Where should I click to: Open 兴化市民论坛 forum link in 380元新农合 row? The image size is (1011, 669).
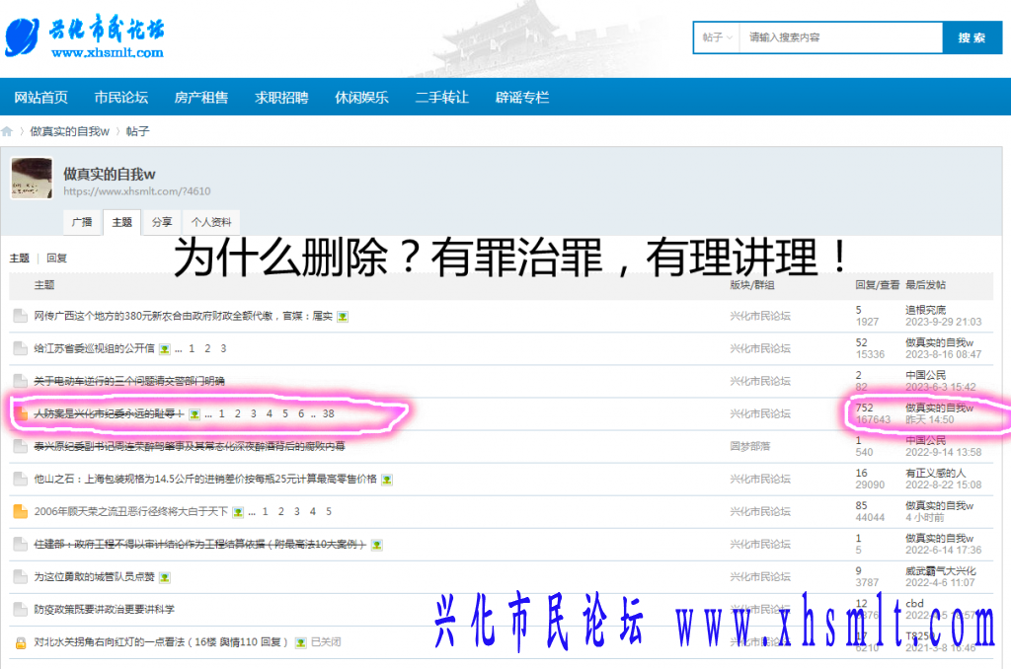click(760, 316)
